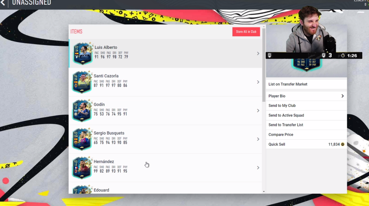Click the items list scrollbar thumb
Image resolution: width=369 pixels, height=206 pixels.
tap(264, 65)
